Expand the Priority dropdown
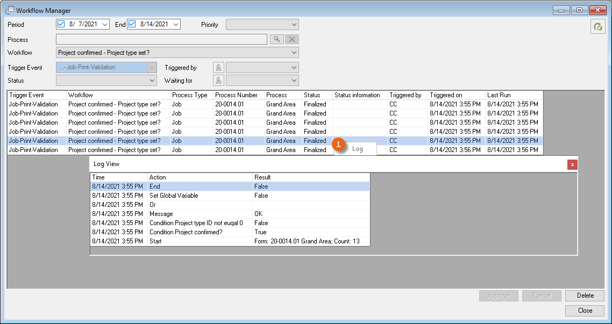The width and height of the screenshot is (612, 324). 294,25
